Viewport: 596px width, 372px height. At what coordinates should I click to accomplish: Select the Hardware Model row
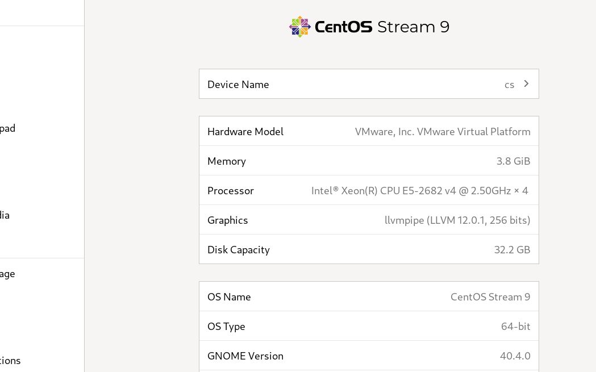click(x=369, y=131)
